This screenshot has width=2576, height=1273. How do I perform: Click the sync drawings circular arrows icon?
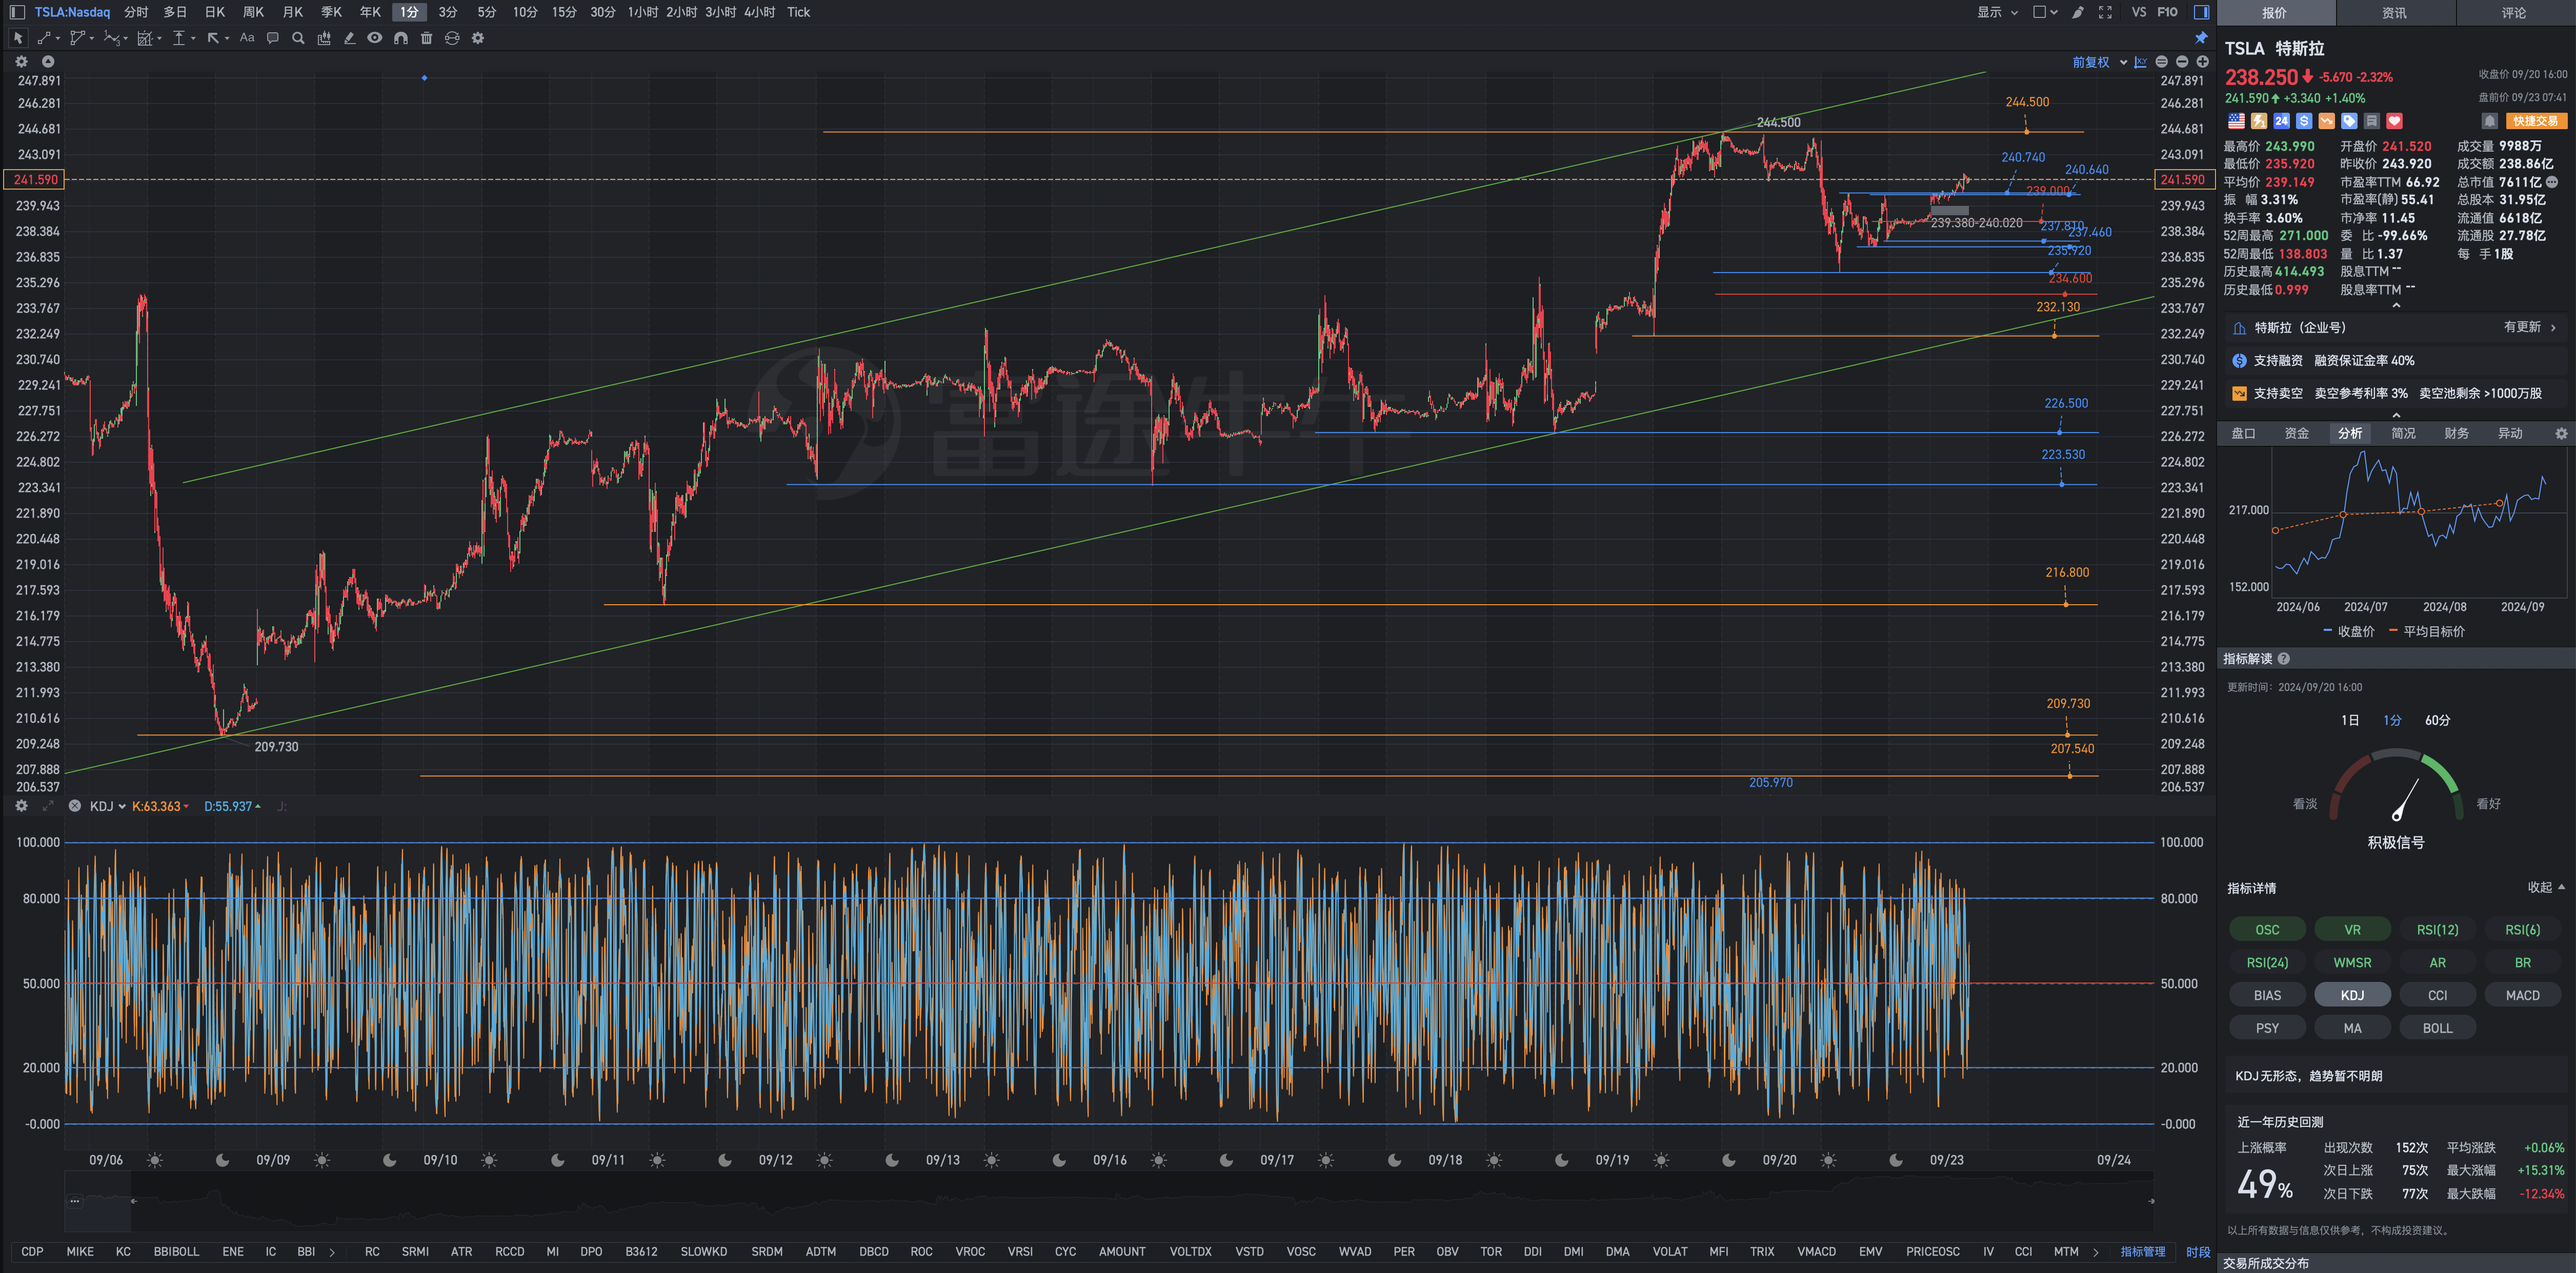[452, 38]
